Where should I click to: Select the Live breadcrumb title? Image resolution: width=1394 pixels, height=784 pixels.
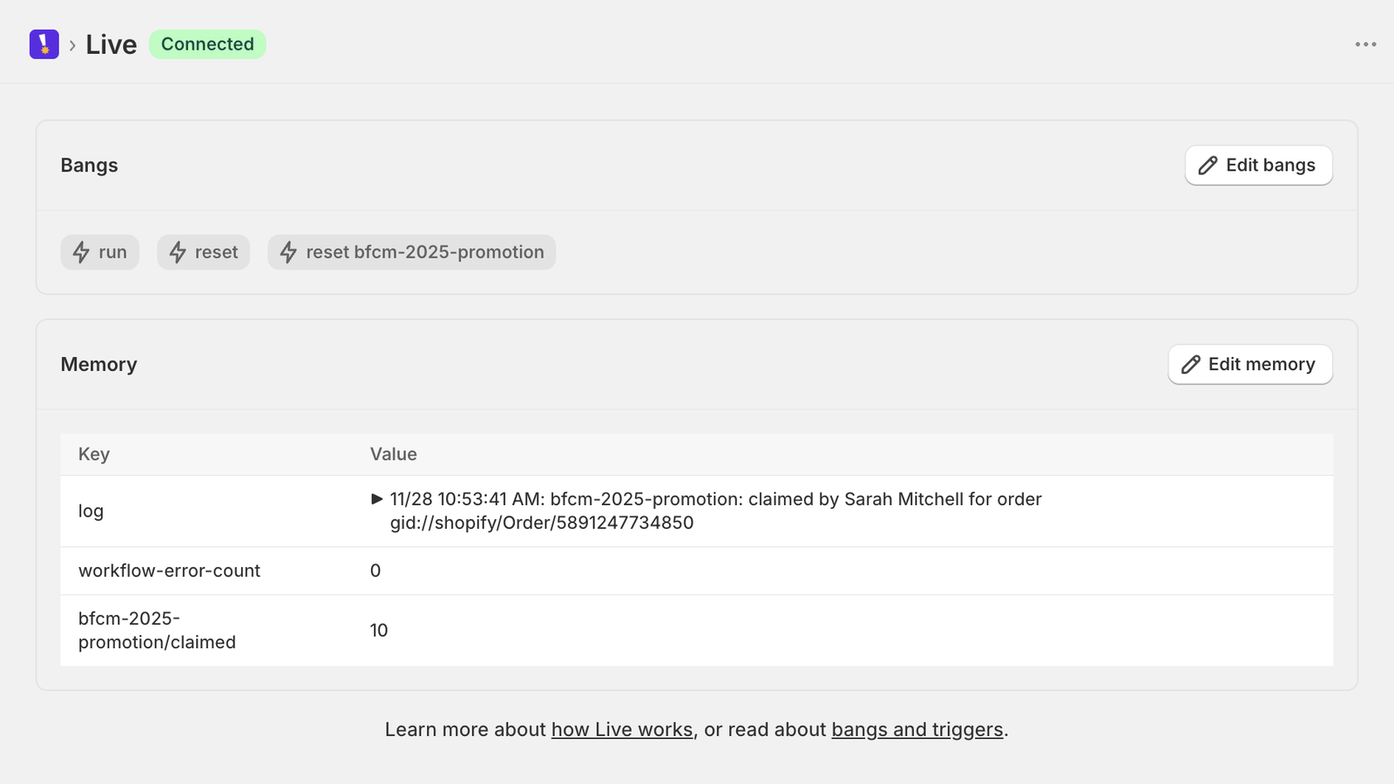[112, 44]
